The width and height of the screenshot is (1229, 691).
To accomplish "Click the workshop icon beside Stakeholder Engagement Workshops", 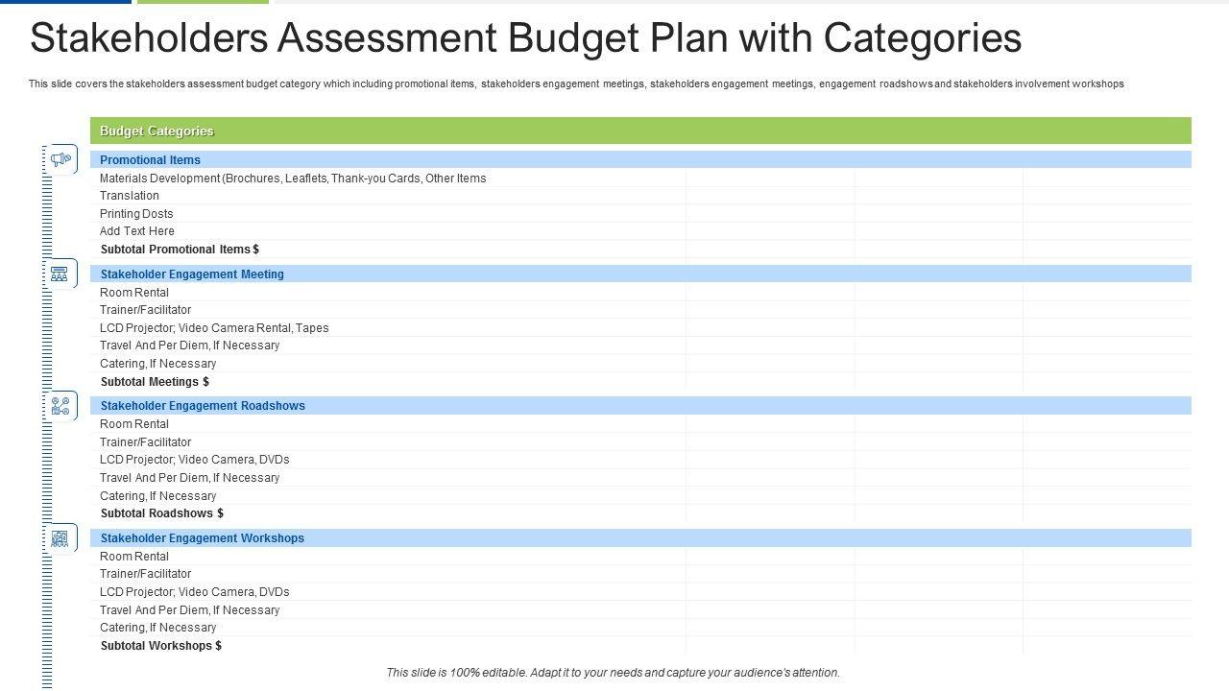I will 60,538.
